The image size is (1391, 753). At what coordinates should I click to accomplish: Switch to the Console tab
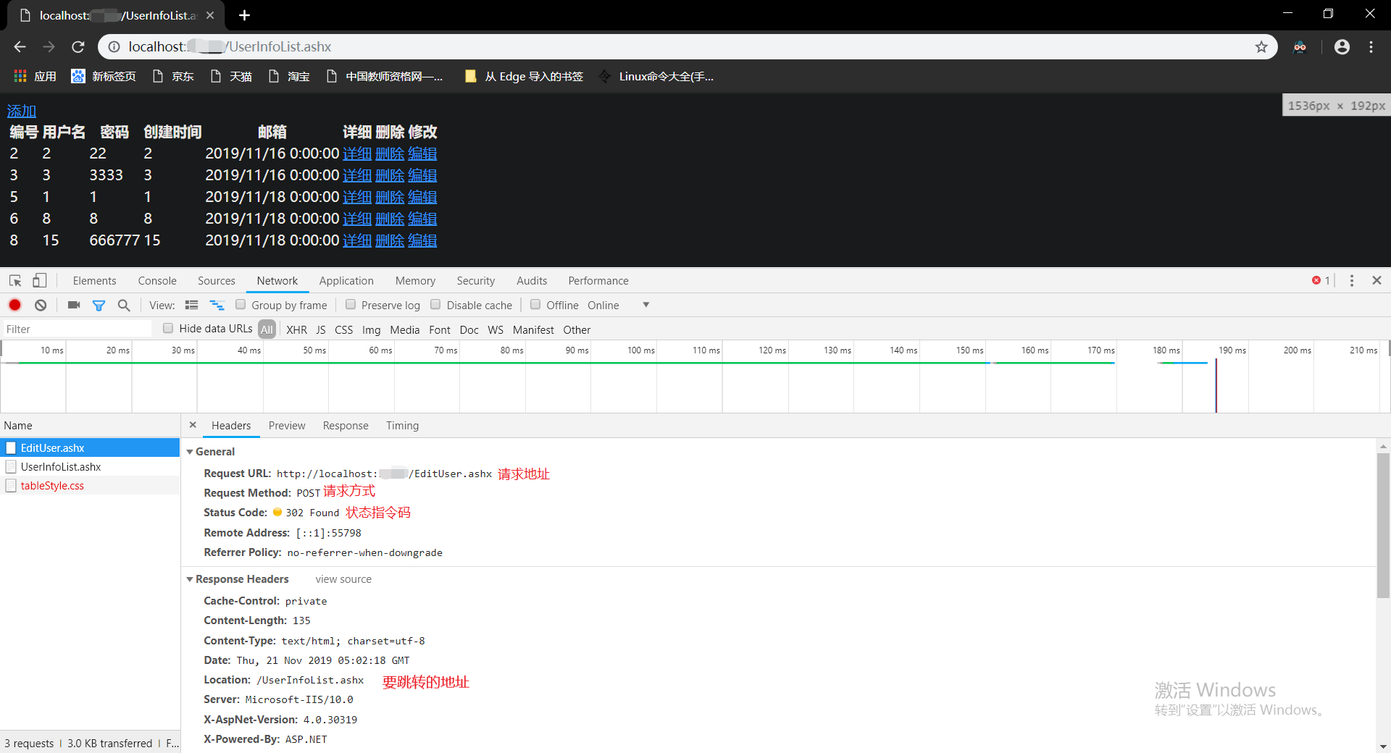pyautogui.click(x=156, y=280)
